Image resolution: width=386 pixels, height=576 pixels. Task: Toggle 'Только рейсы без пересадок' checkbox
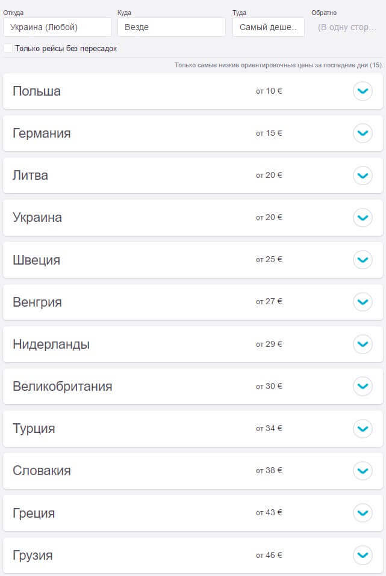pos(8,48)
